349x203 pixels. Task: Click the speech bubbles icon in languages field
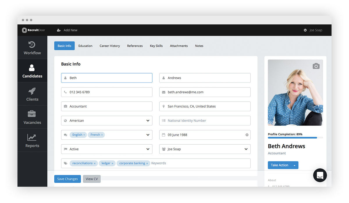(65, 135)
